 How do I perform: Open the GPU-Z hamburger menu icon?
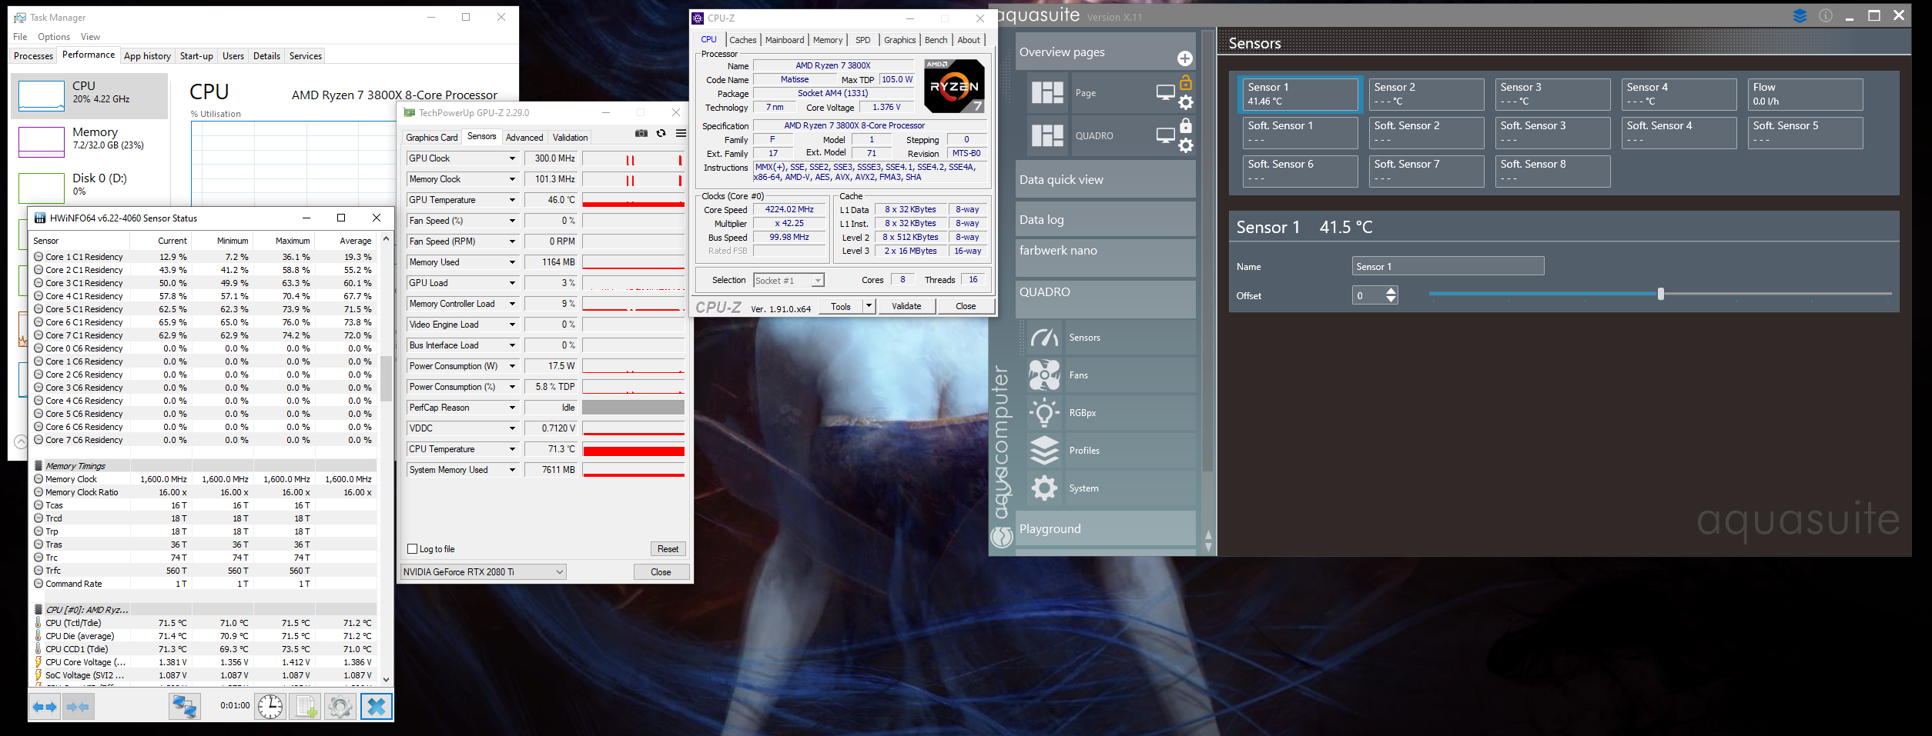click(x=681, y=133)
